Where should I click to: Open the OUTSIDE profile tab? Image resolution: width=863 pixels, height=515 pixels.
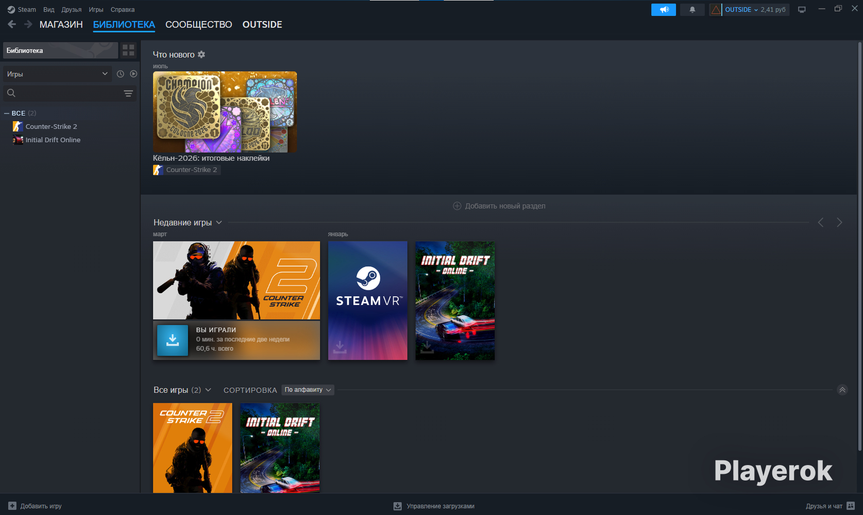262,25
